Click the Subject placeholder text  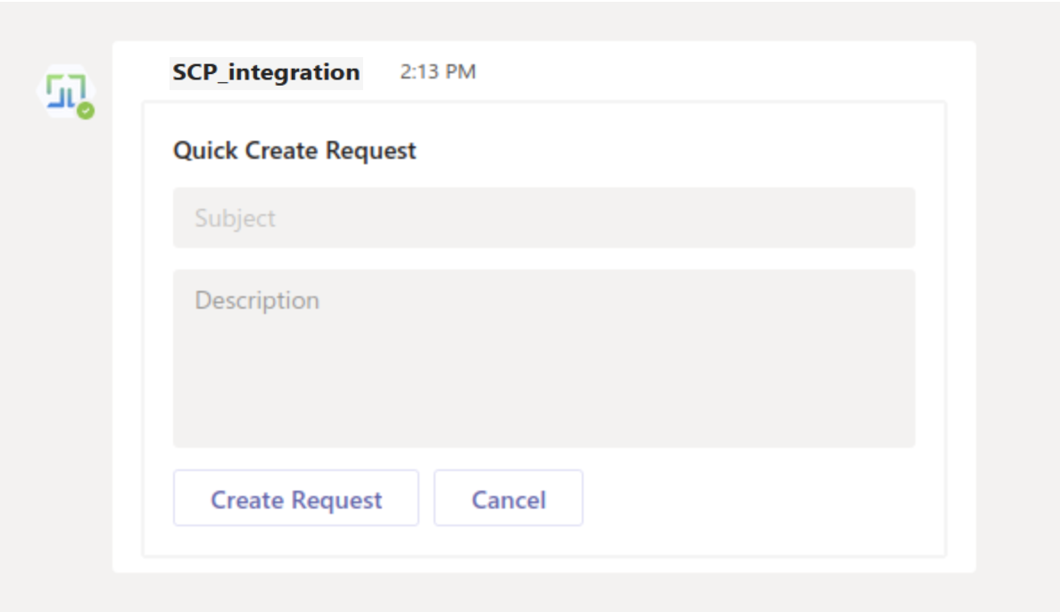coord(236,219)
